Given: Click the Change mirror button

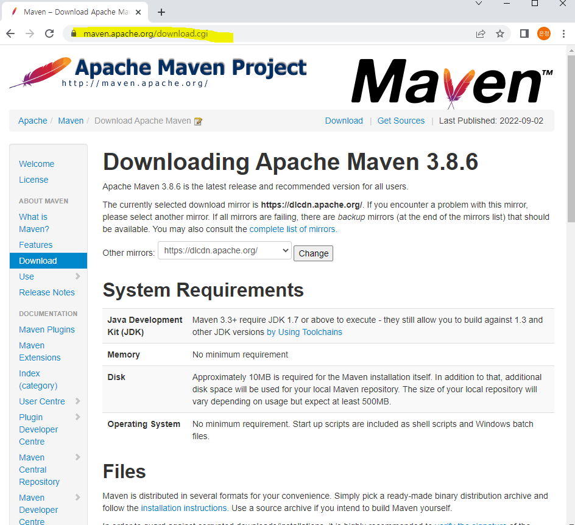Looking at the screenshot, I should pos(313,253).
